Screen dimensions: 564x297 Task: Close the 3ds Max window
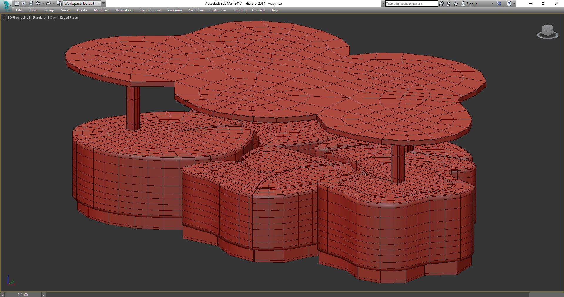[x=557, y=4]
